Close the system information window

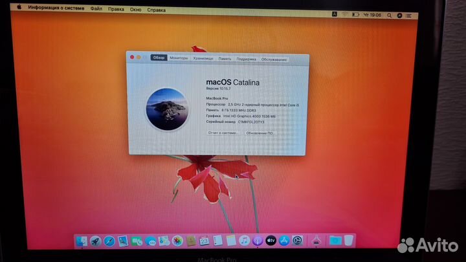[132, 57]
